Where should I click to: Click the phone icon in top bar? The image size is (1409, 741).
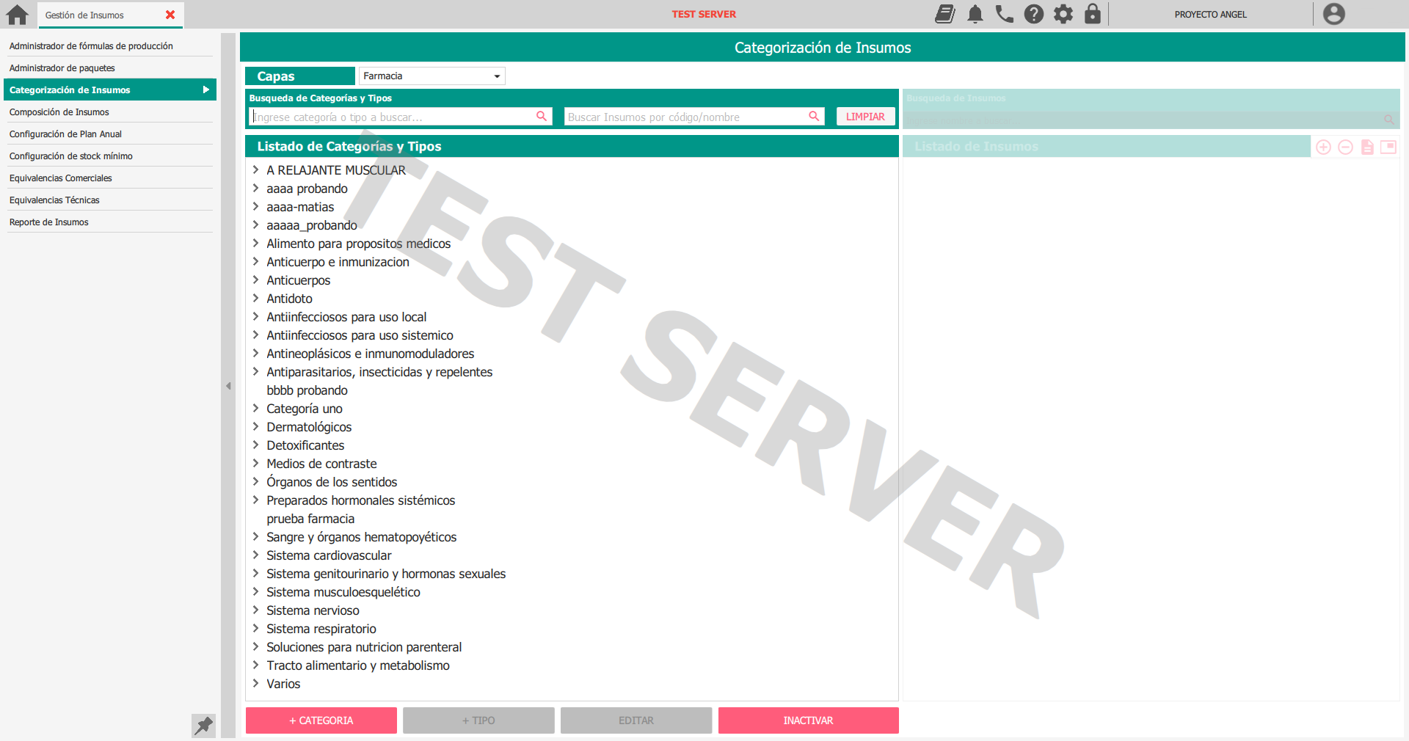[1004, 14]
